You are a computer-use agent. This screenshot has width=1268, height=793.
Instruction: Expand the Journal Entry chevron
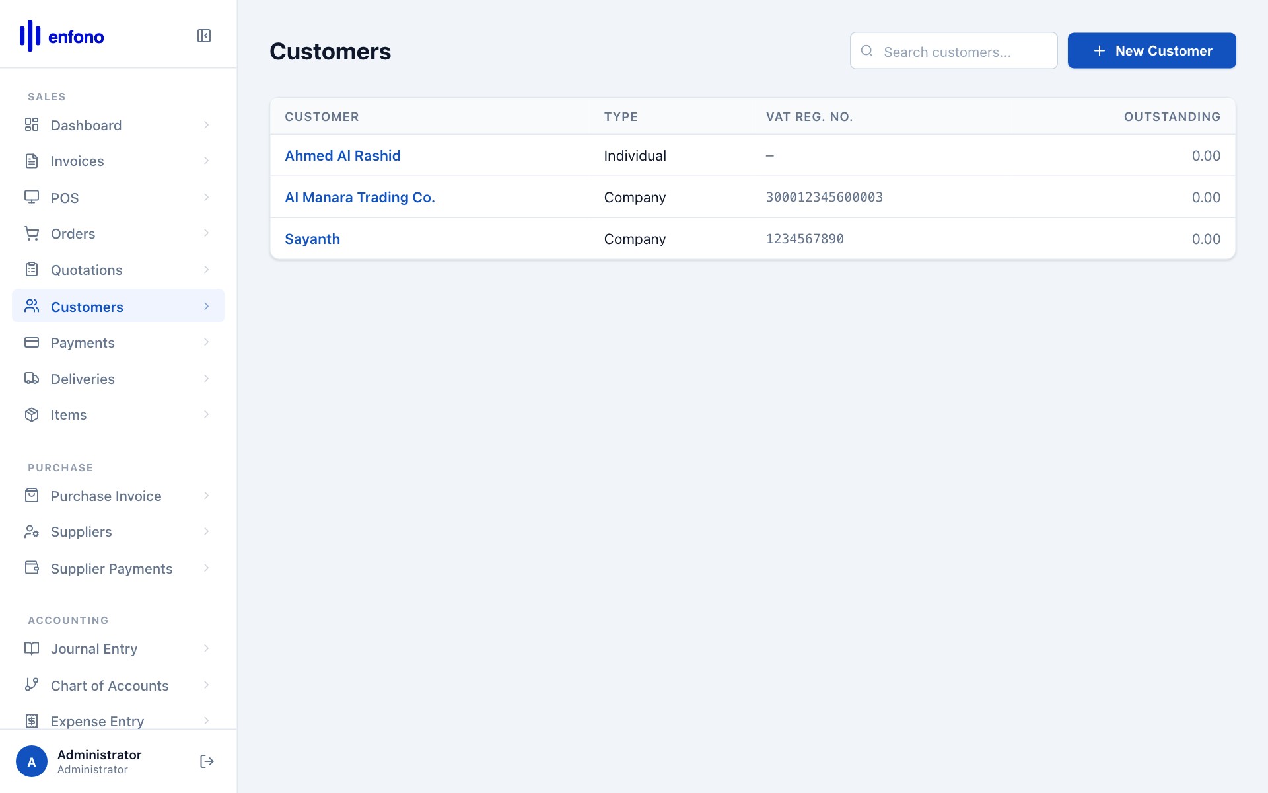click(x=207, y=648)
